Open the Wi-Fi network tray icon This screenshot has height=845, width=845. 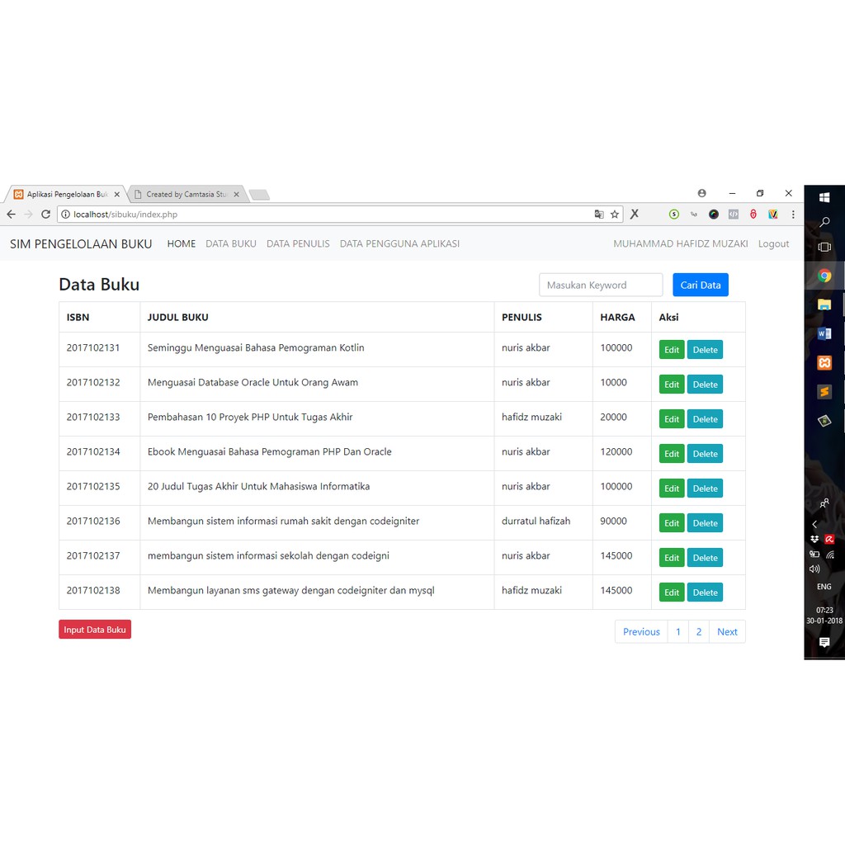[x=830, y=555]
